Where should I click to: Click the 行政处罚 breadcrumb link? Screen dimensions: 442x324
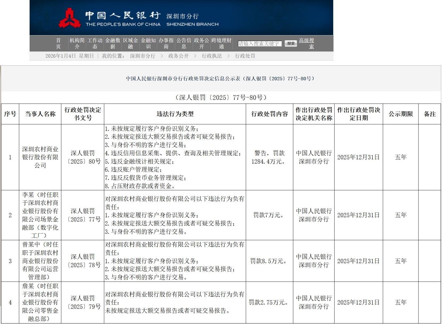tap(245, 56)
